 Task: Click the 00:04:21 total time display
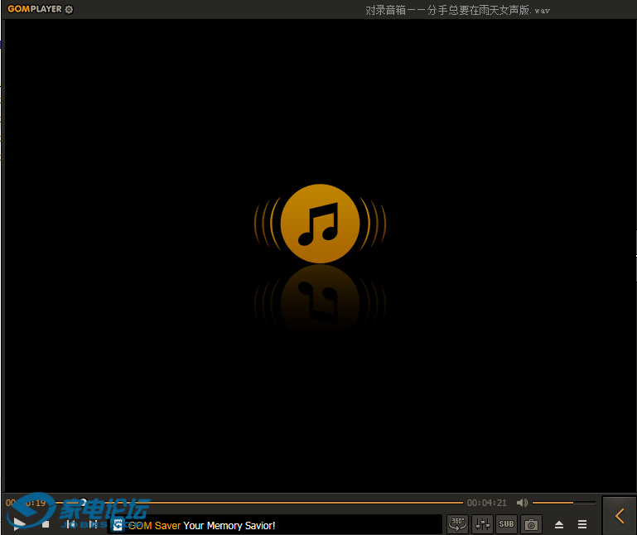coord(487,503)
